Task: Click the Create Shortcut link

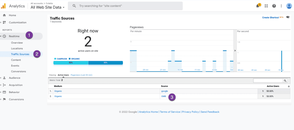Action: click(270, 18)
